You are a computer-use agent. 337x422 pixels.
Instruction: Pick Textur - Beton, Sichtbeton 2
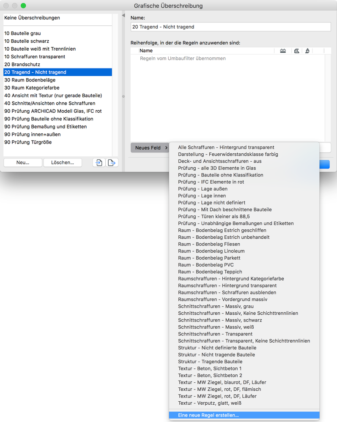pyautogui.click(x=210, y=376)
